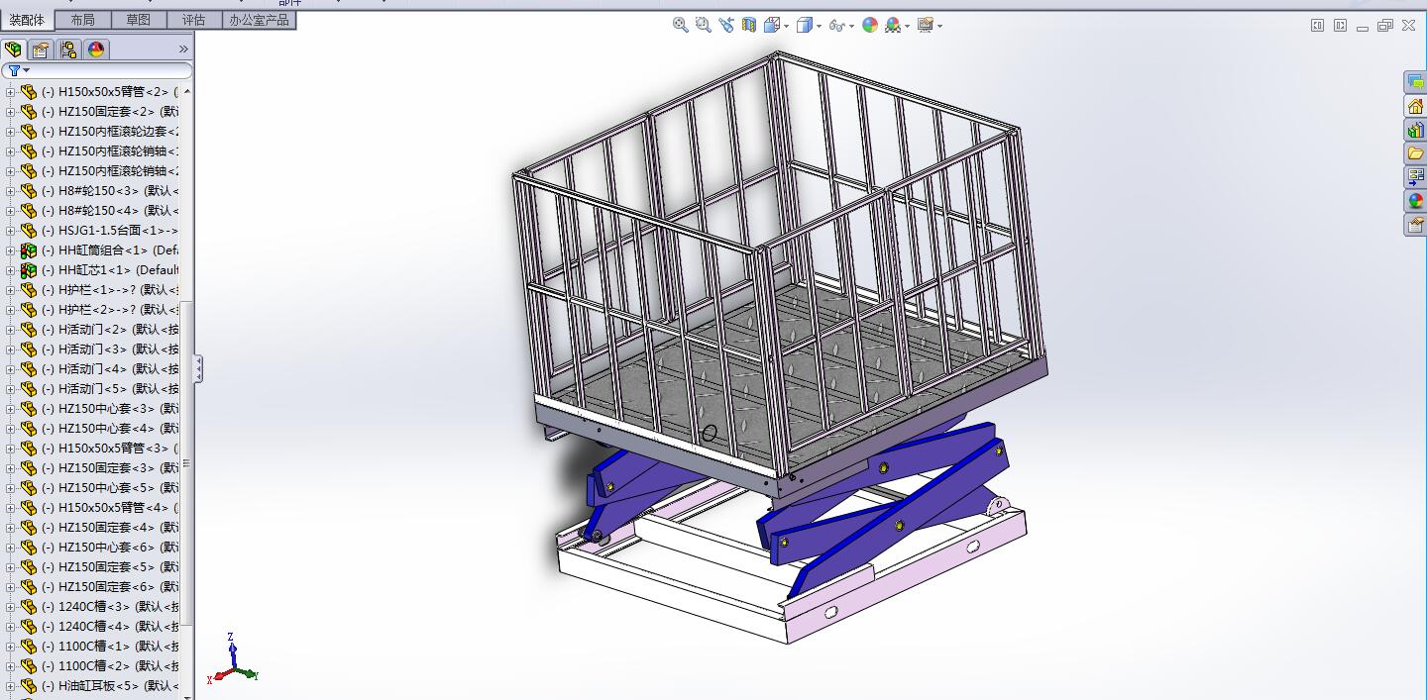
Task: Switch to the ConfigurationManager tab
Action: [68, 50]
